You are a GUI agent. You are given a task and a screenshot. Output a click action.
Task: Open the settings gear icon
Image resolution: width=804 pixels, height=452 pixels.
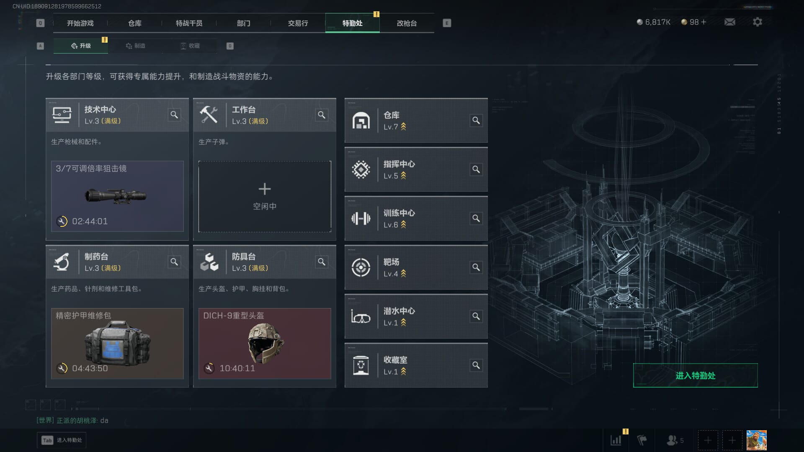click(758, 22)
